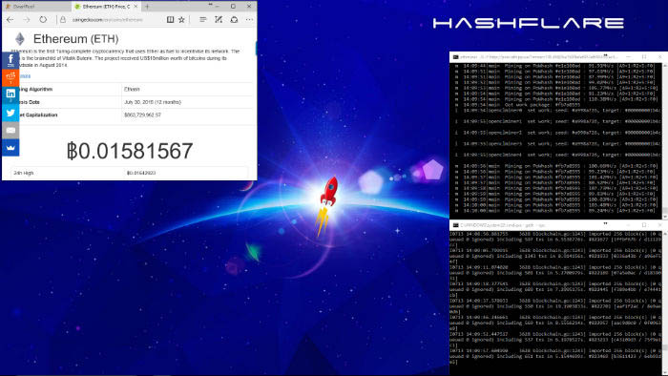Image resolution: width=668 pixels, height=376 pixels.
Task: Reload the CoinGecko page
Action: pos(43,20)
